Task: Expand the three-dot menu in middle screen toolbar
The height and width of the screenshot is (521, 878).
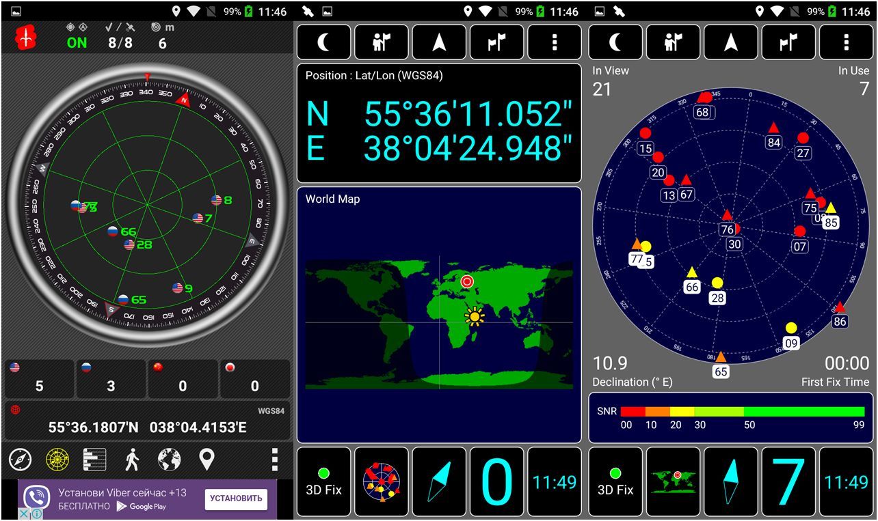Action: [555, 42]
